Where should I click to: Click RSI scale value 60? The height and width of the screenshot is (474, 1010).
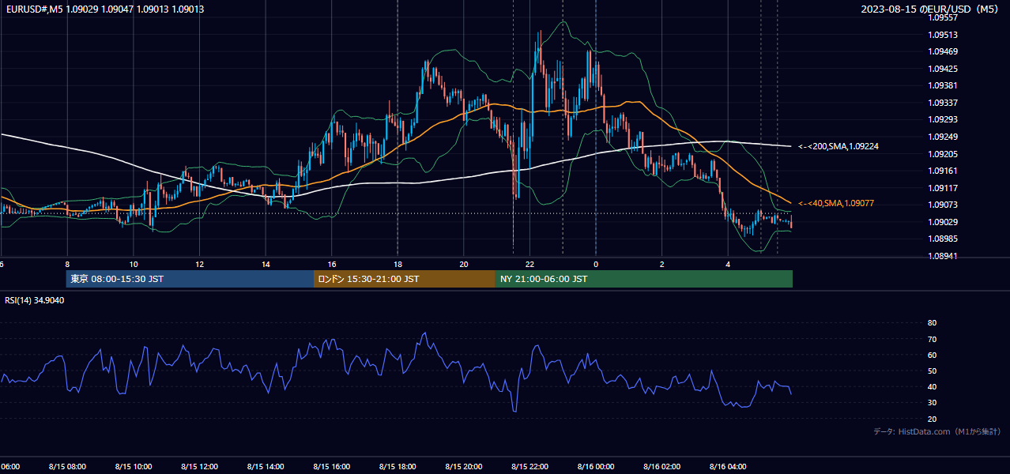pyautogui.click(x=932, y=355)
